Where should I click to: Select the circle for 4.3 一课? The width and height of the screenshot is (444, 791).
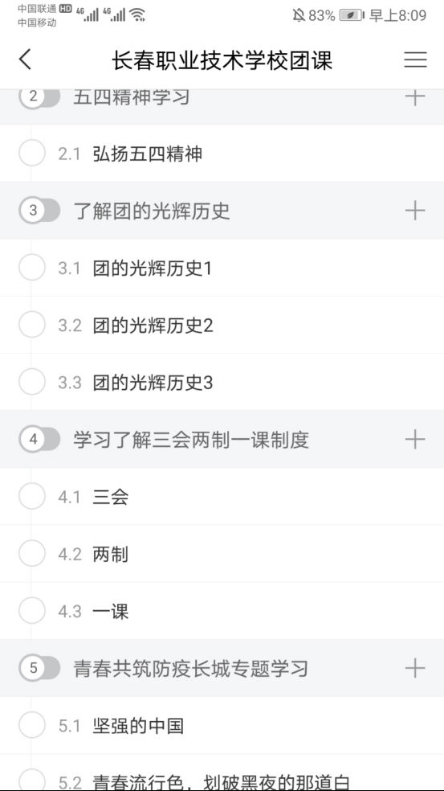tap(32, 611)
